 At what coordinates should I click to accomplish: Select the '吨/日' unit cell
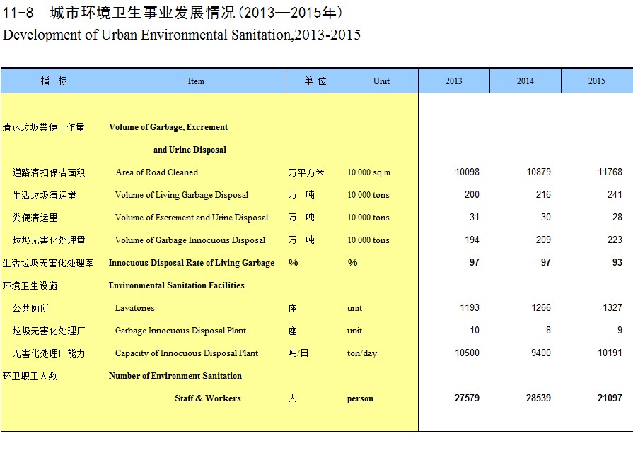coord(298,353)
